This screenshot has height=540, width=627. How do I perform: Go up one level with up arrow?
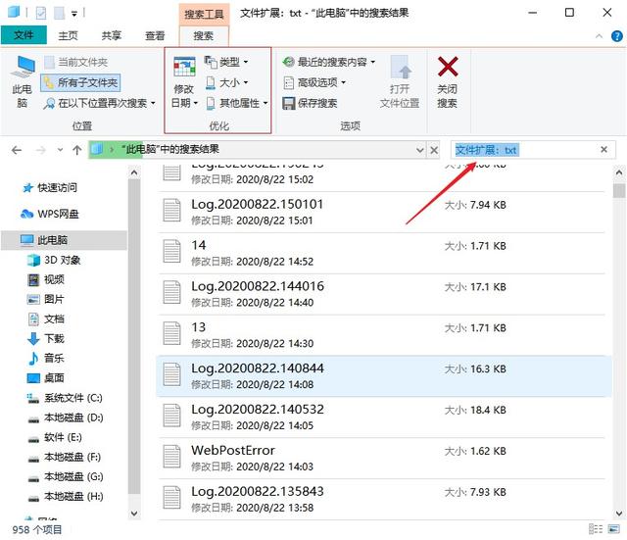[76, 150]
